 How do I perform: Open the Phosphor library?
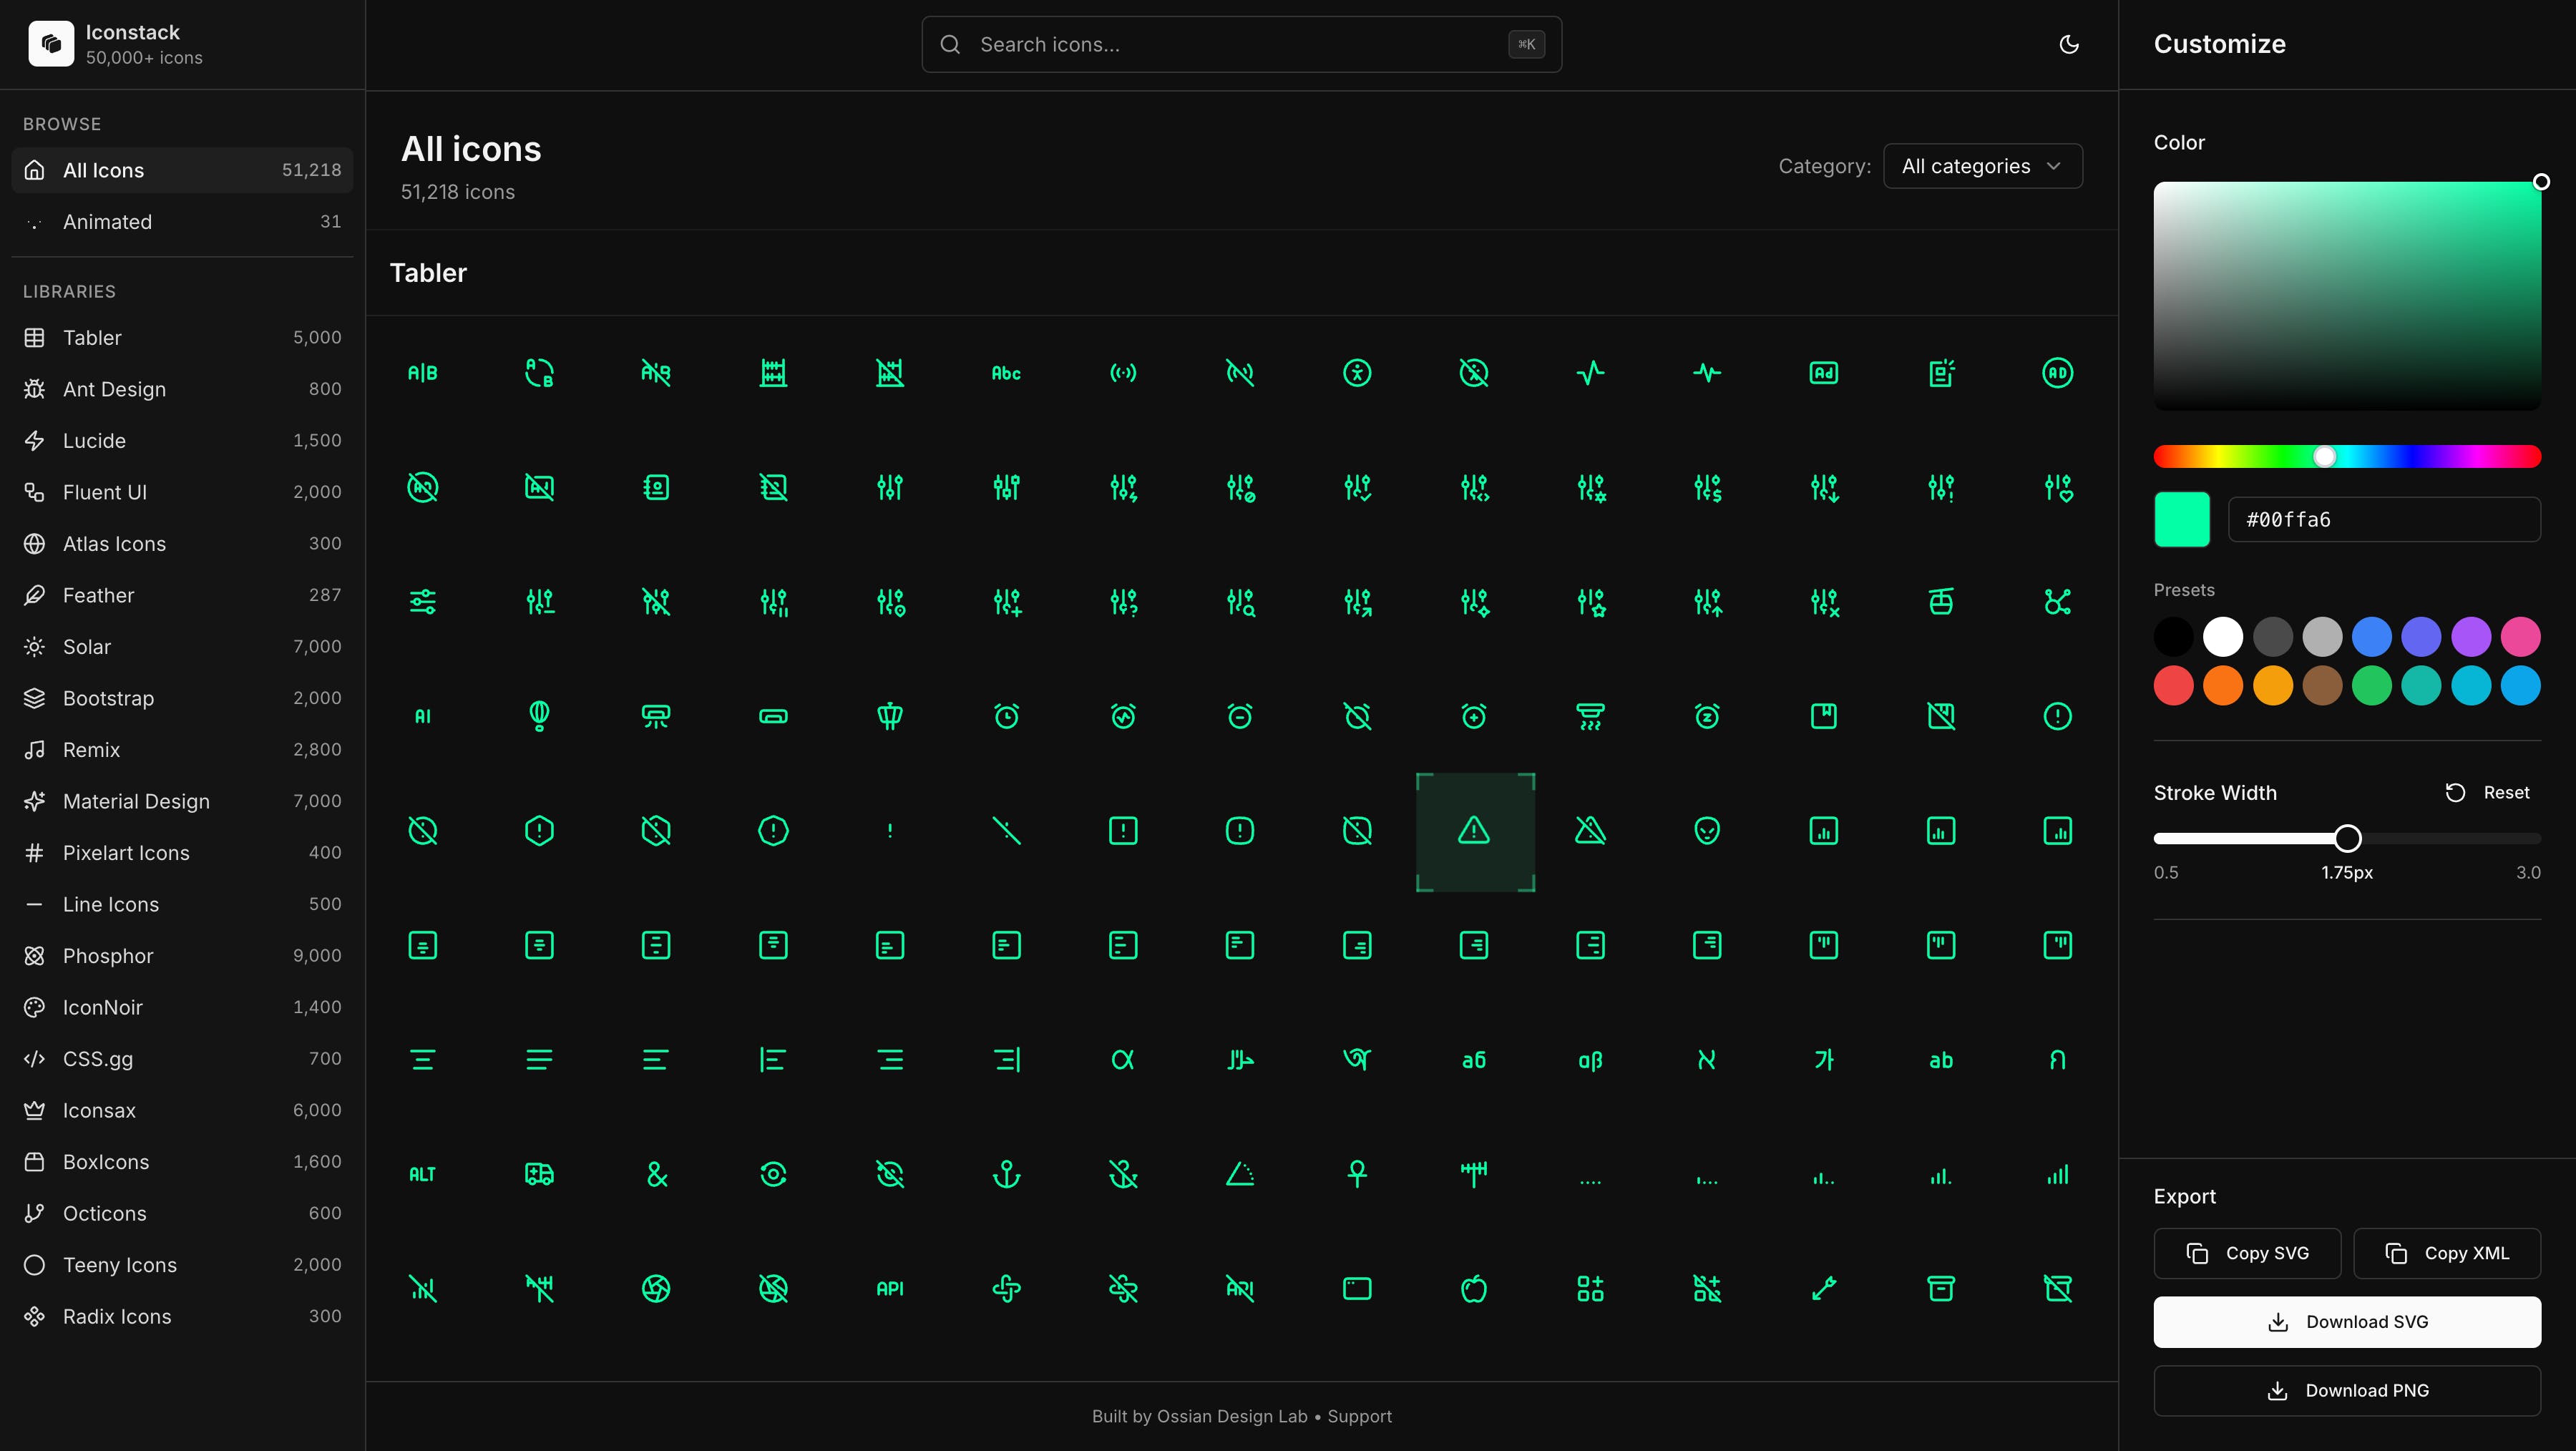[108, 955]
